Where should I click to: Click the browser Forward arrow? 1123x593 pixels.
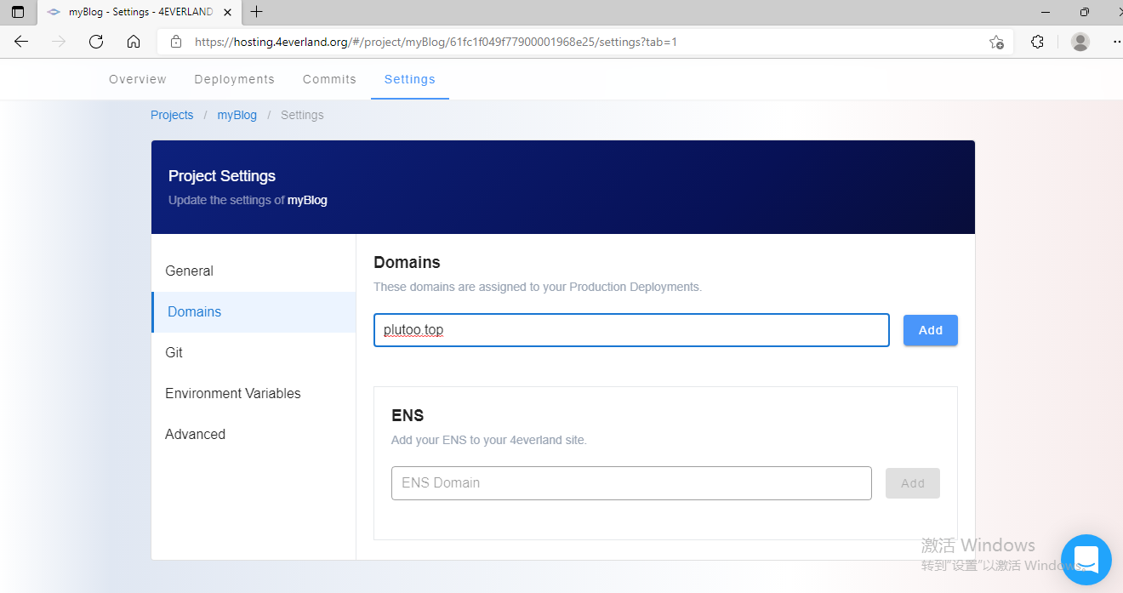pyautogui.click(x=59, y=42)
